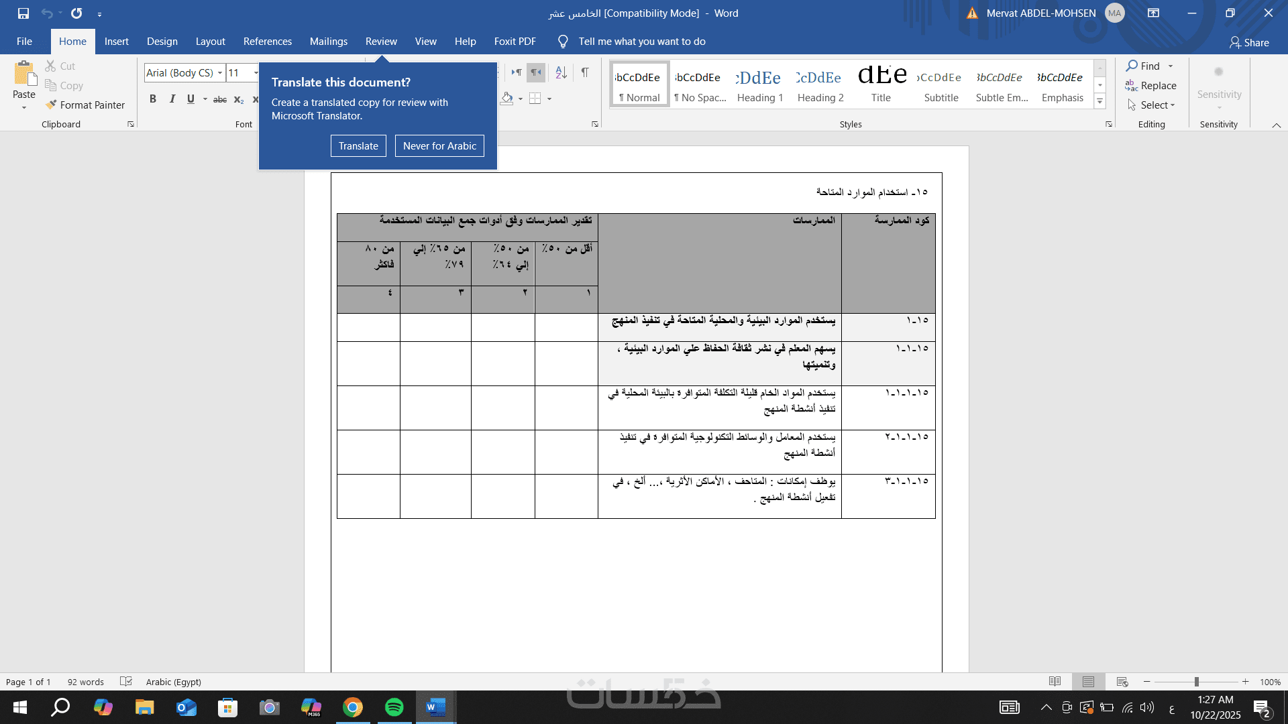Expand the font name dropdown
Viewport: 1288px width, 724px height.
tap(220, 72)
